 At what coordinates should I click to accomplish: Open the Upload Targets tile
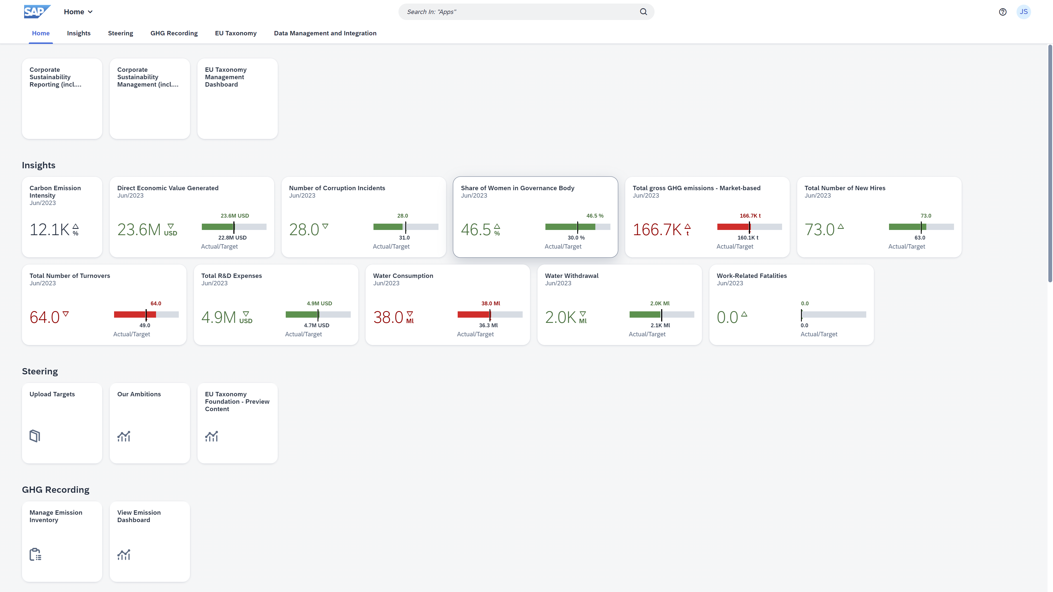coord(62,423)
